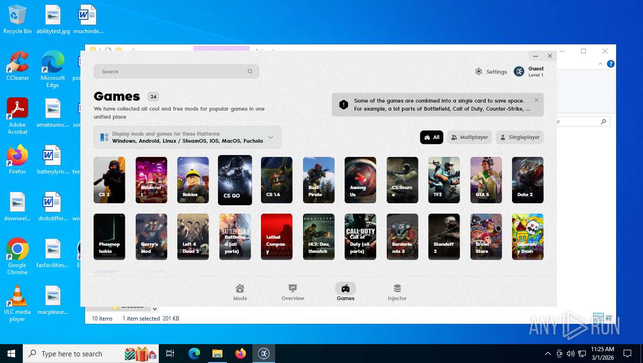Launch Microsoft Edge from taskbar
Image resolution: width=643 pixels, height=363 pixels.
click(194, 354)
